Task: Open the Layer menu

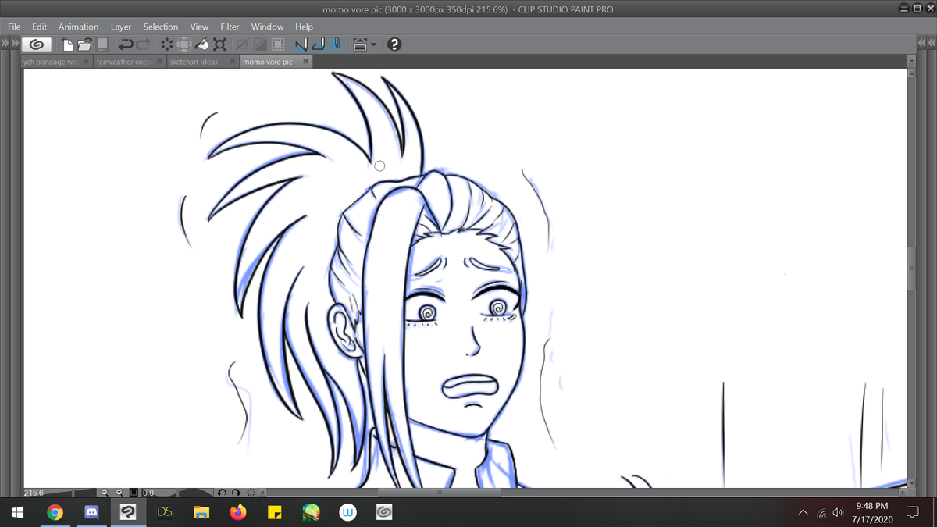Action: 121,27
